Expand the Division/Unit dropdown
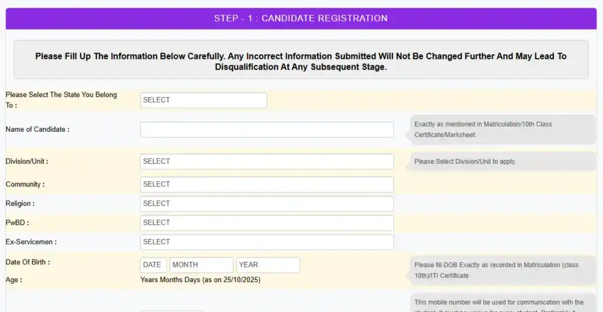 267,161
